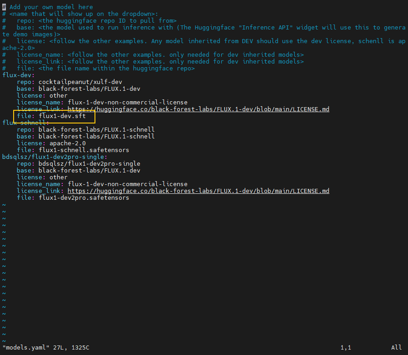408x355 pixels.
Task: Click the 'flux-dev:' key line
Action: tap(18, 75)
